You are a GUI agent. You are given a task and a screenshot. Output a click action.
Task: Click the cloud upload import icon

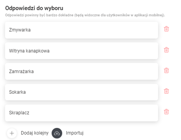tap(57, 133)
